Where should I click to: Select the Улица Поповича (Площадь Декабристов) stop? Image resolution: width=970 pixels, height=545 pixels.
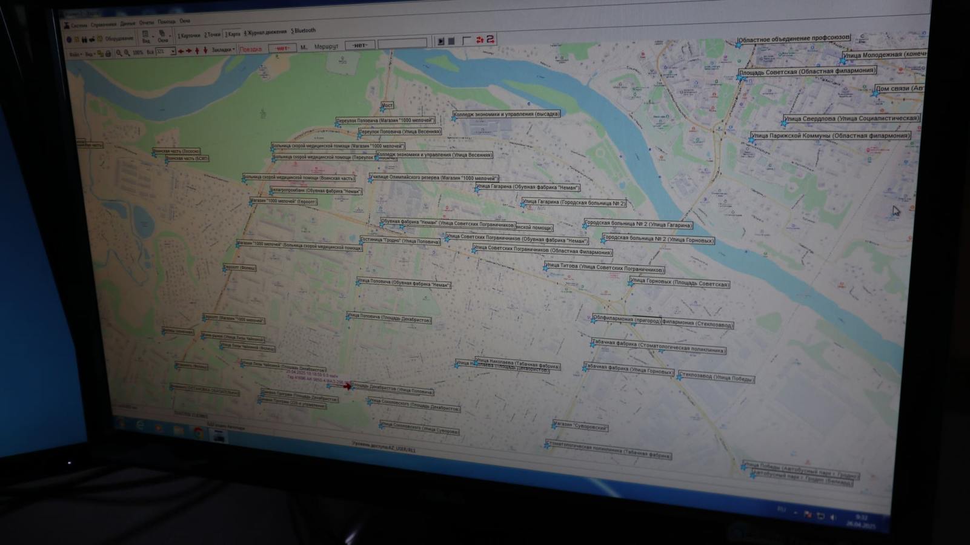click(x=389, y=317)
